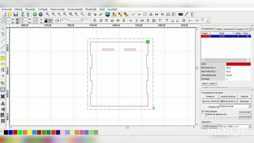254x143 pixels.
Task: Click the Laser2 button
Action: (212, 83)
